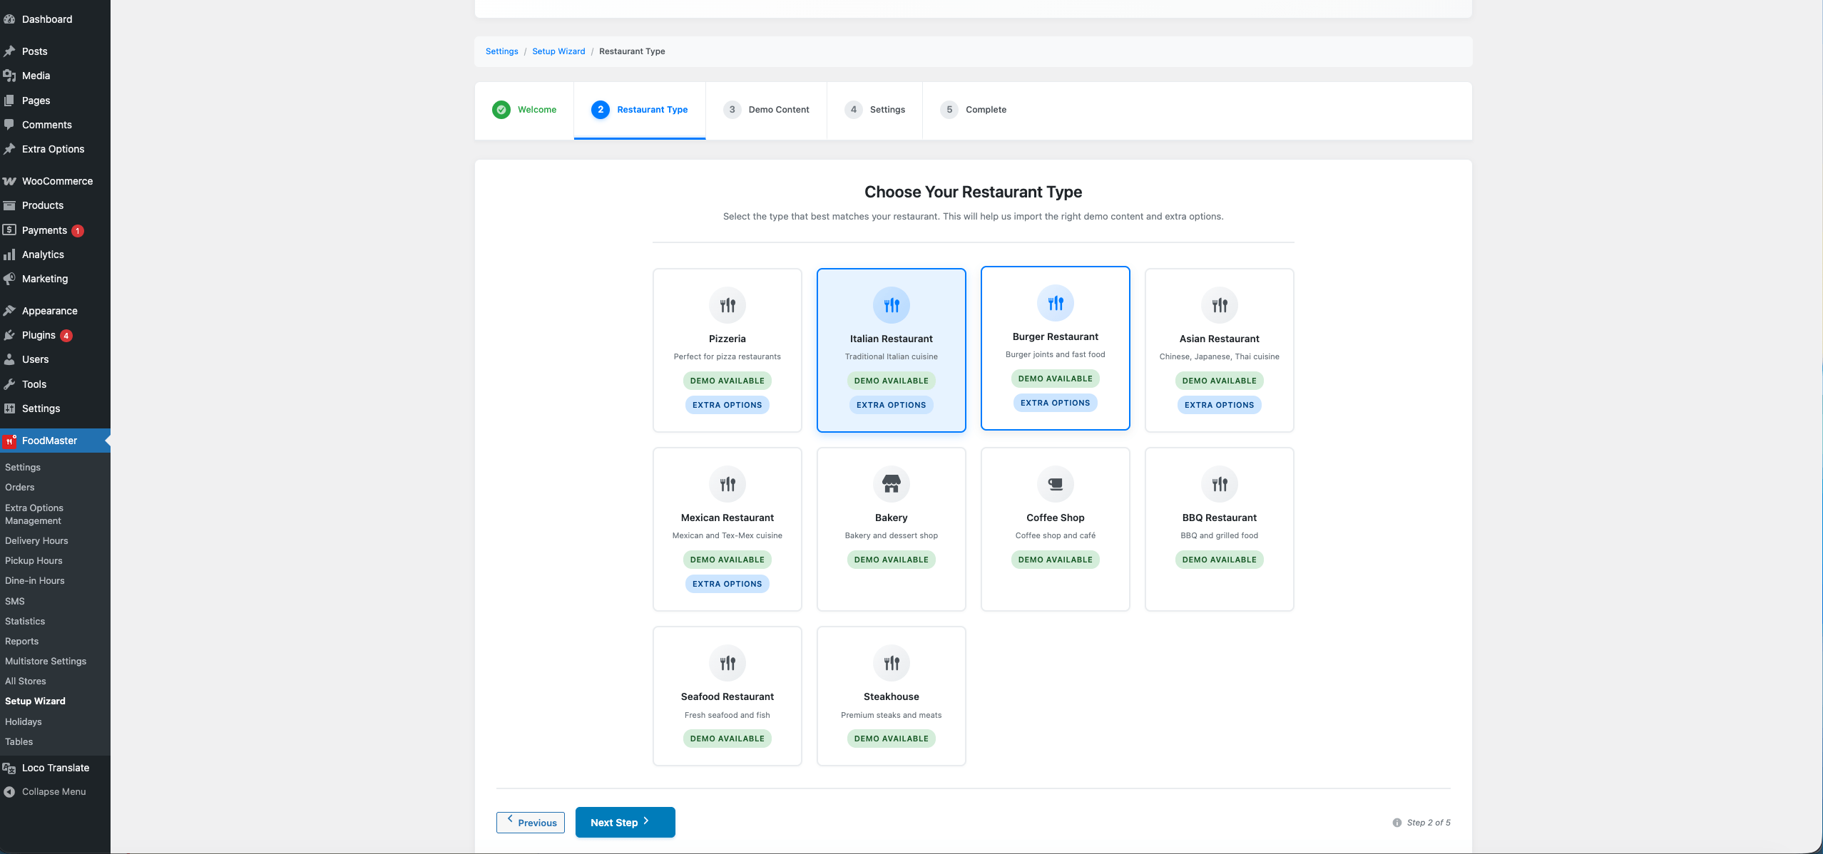Collapse the admin sidebar menu
The height and width of the screenshot is (854, 1823).
point(53,791)
